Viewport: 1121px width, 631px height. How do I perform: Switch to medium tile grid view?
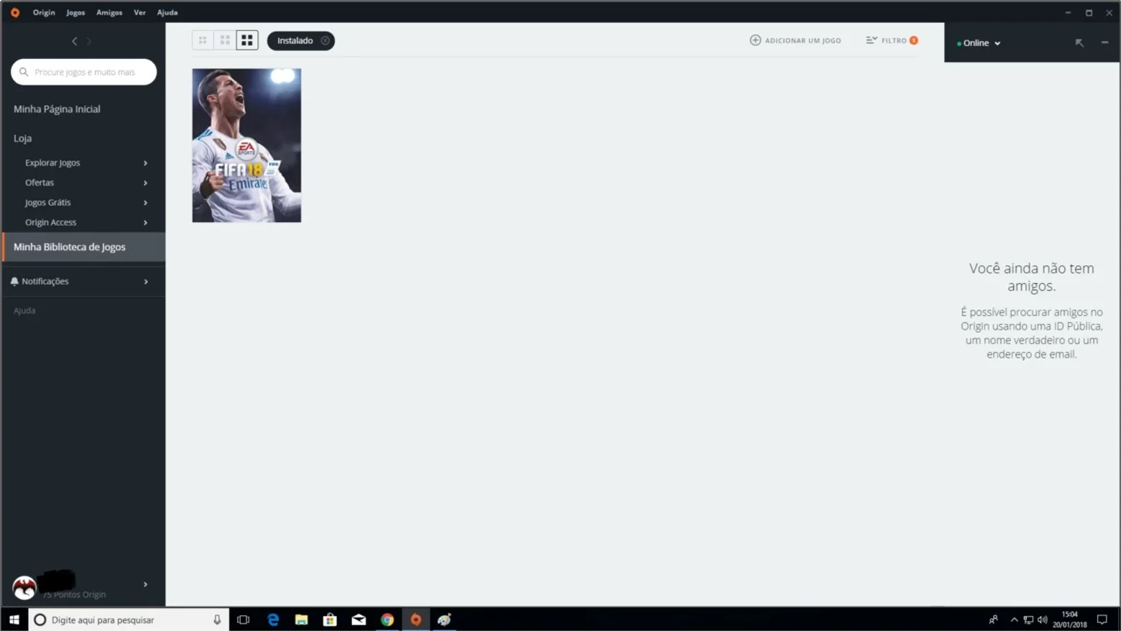pos(225,40)
